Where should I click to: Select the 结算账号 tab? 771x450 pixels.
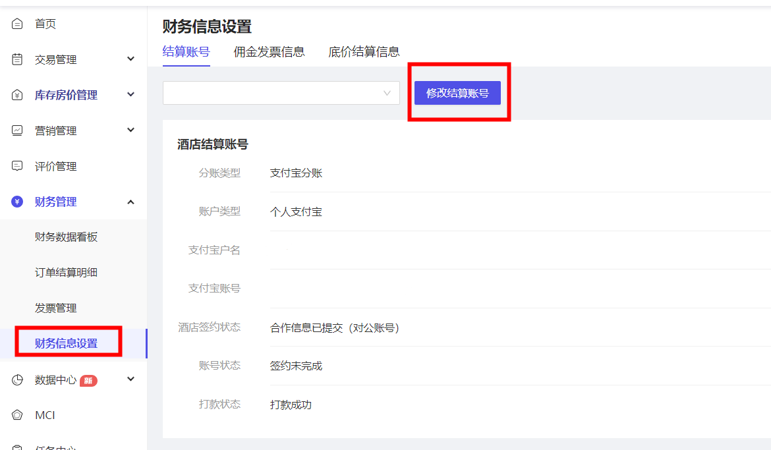click(x=186, y=52)
